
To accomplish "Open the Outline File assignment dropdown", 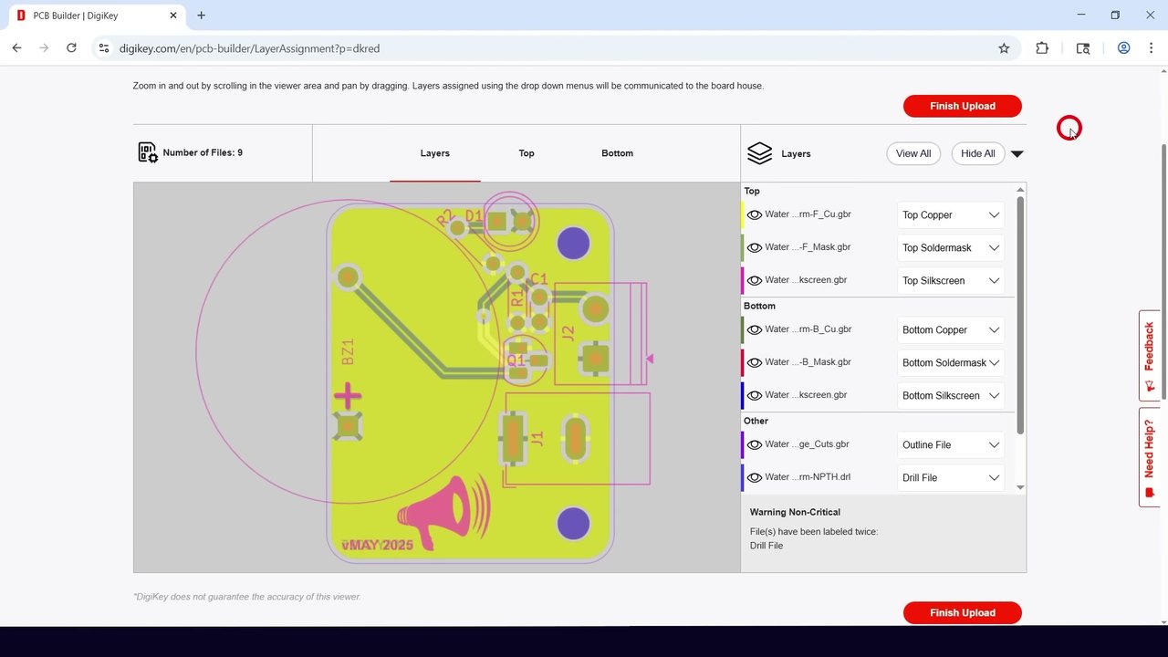I will click(x=951, y=445).
